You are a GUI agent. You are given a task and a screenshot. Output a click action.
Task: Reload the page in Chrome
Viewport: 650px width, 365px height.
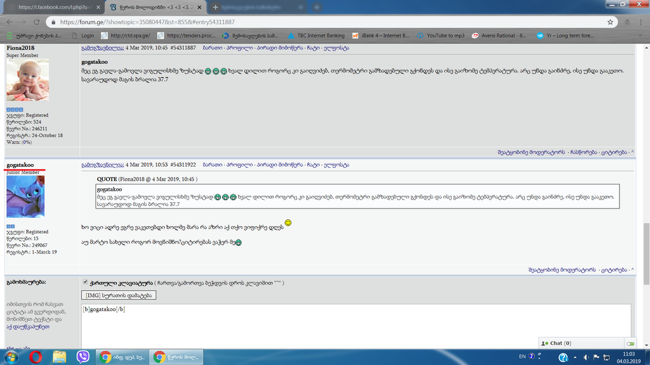click(36, 22)
